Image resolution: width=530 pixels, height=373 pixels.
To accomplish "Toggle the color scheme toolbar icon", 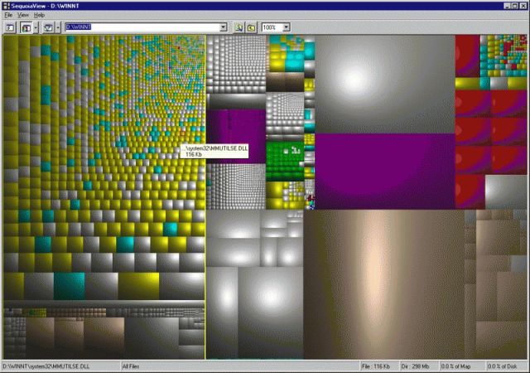I will 26,27.
